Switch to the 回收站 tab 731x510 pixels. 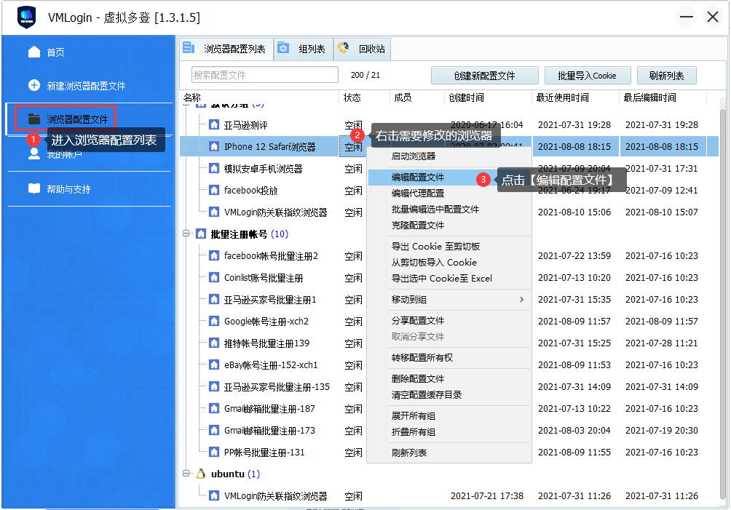(363, 49)
